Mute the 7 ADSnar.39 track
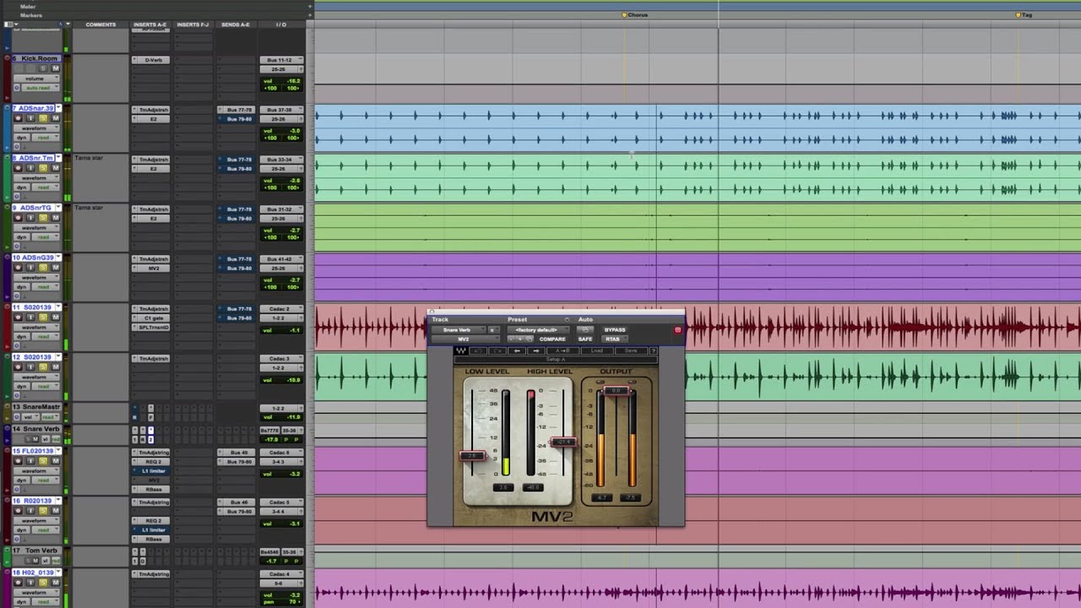This screenshot has height=608, width=1081. click(56, 118)
